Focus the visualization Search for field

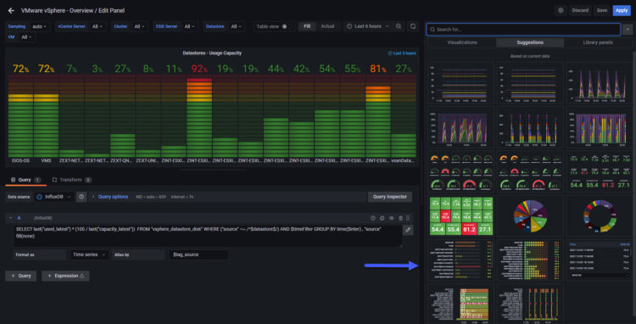point(523,30)
